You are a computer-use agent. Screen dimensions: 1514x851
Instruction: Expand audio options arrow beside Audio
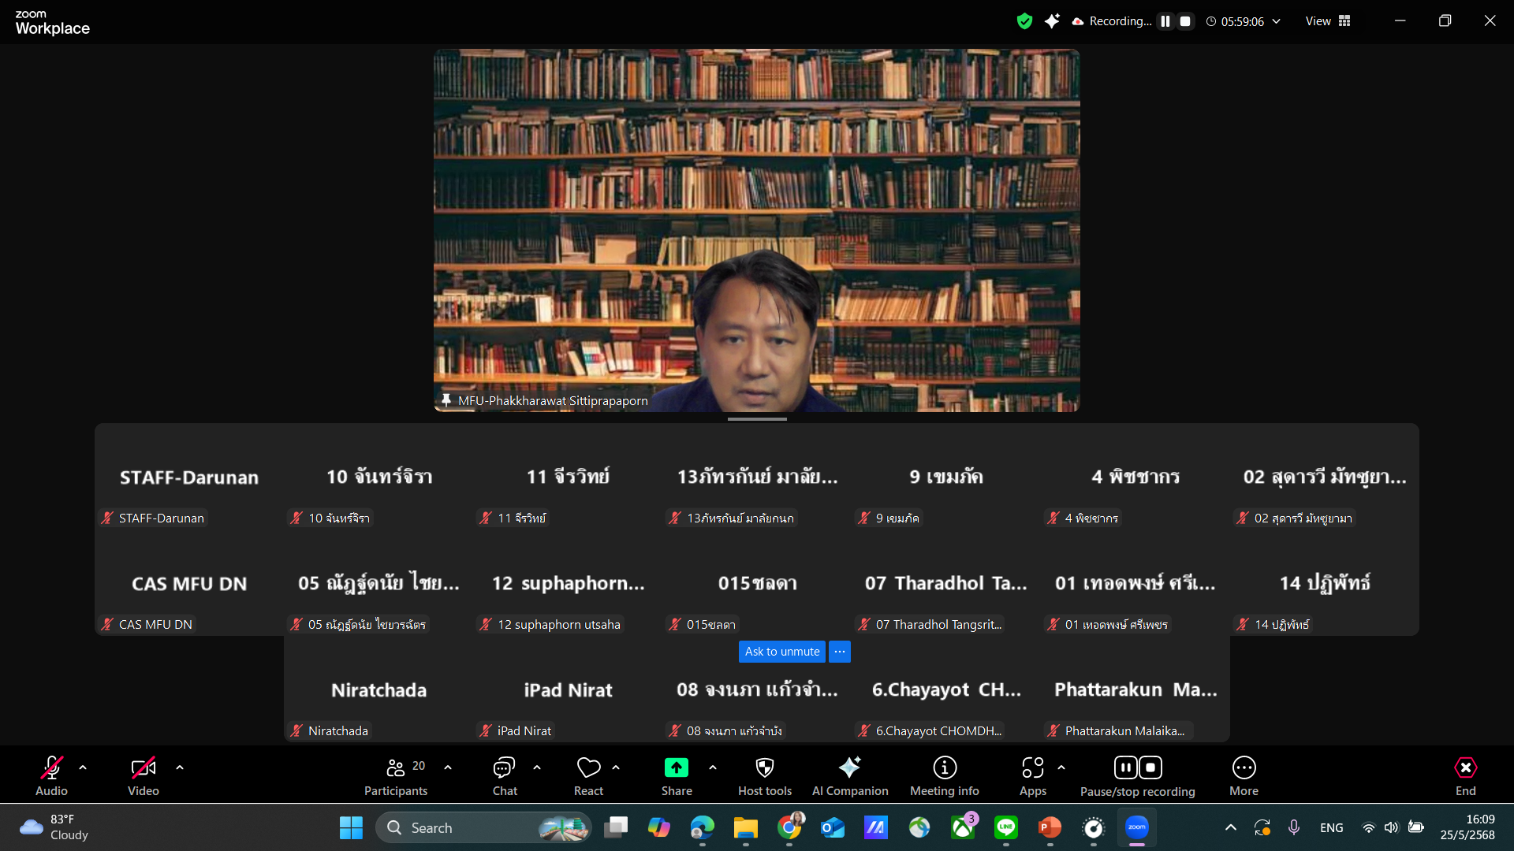83,767
